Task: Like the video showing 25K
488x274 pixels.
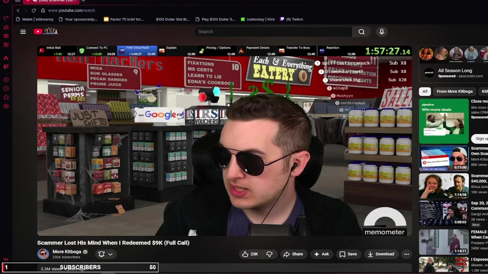Action: point(250,254)
